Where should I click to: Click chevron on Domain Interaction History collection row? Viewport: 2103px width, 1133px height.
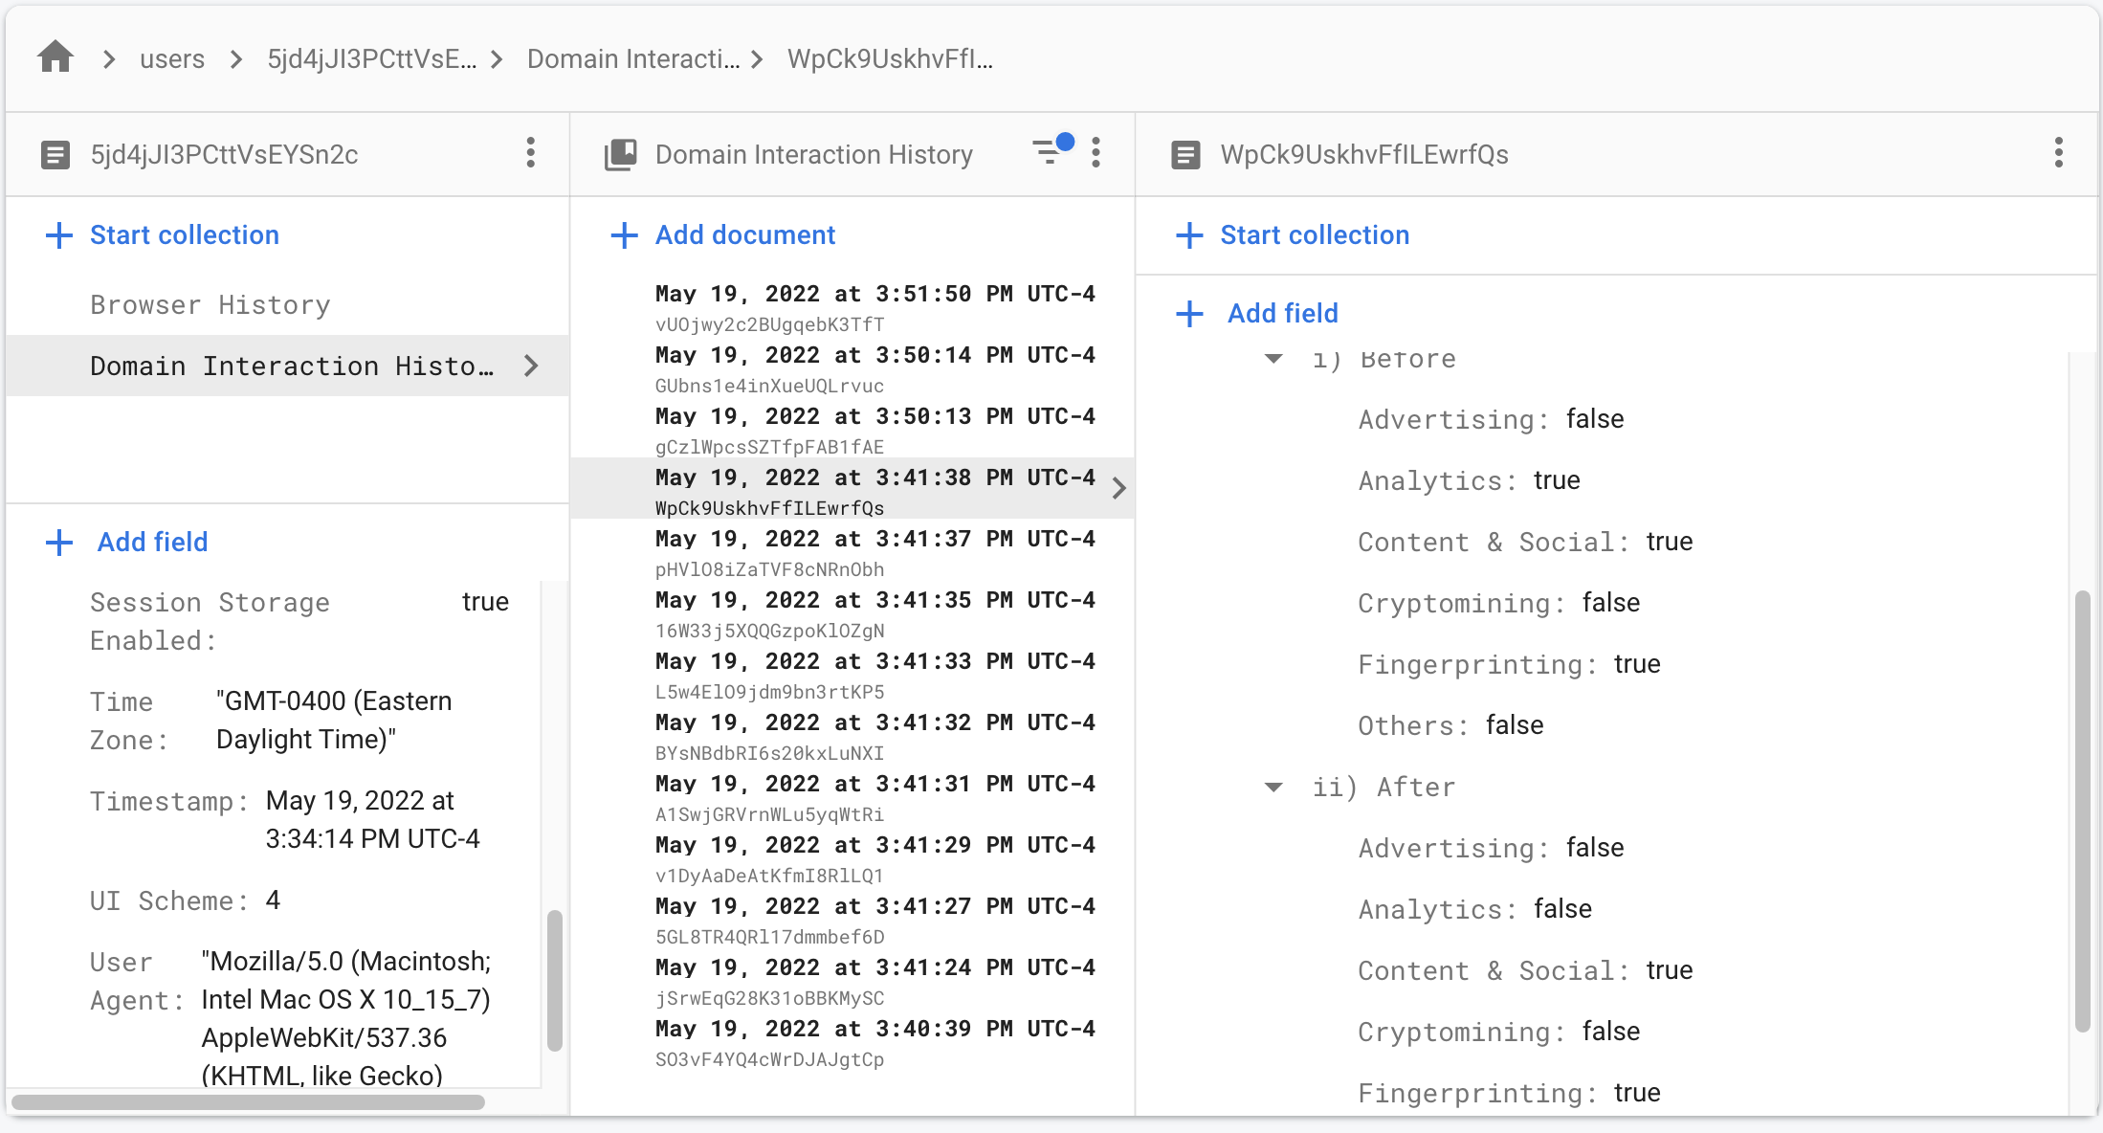coord(532,366)
